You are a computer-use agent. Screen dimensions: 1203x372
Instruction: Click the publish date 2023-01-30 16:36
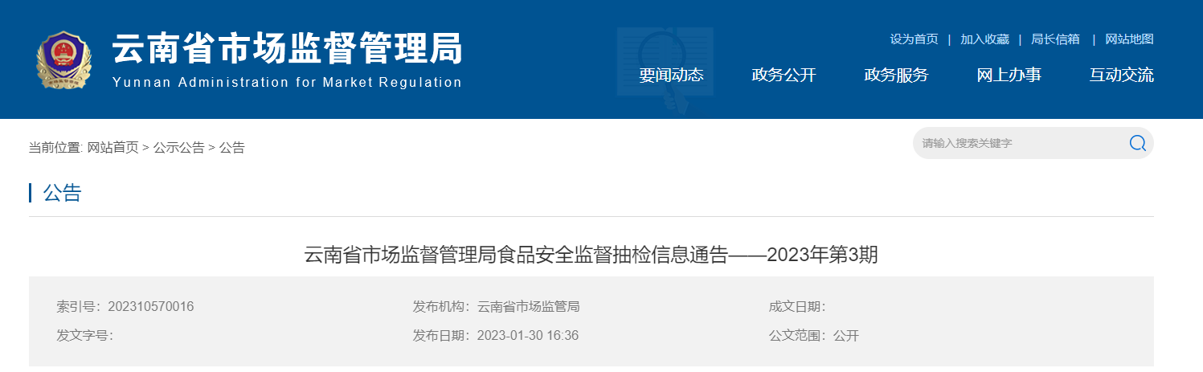pos(527,335)
